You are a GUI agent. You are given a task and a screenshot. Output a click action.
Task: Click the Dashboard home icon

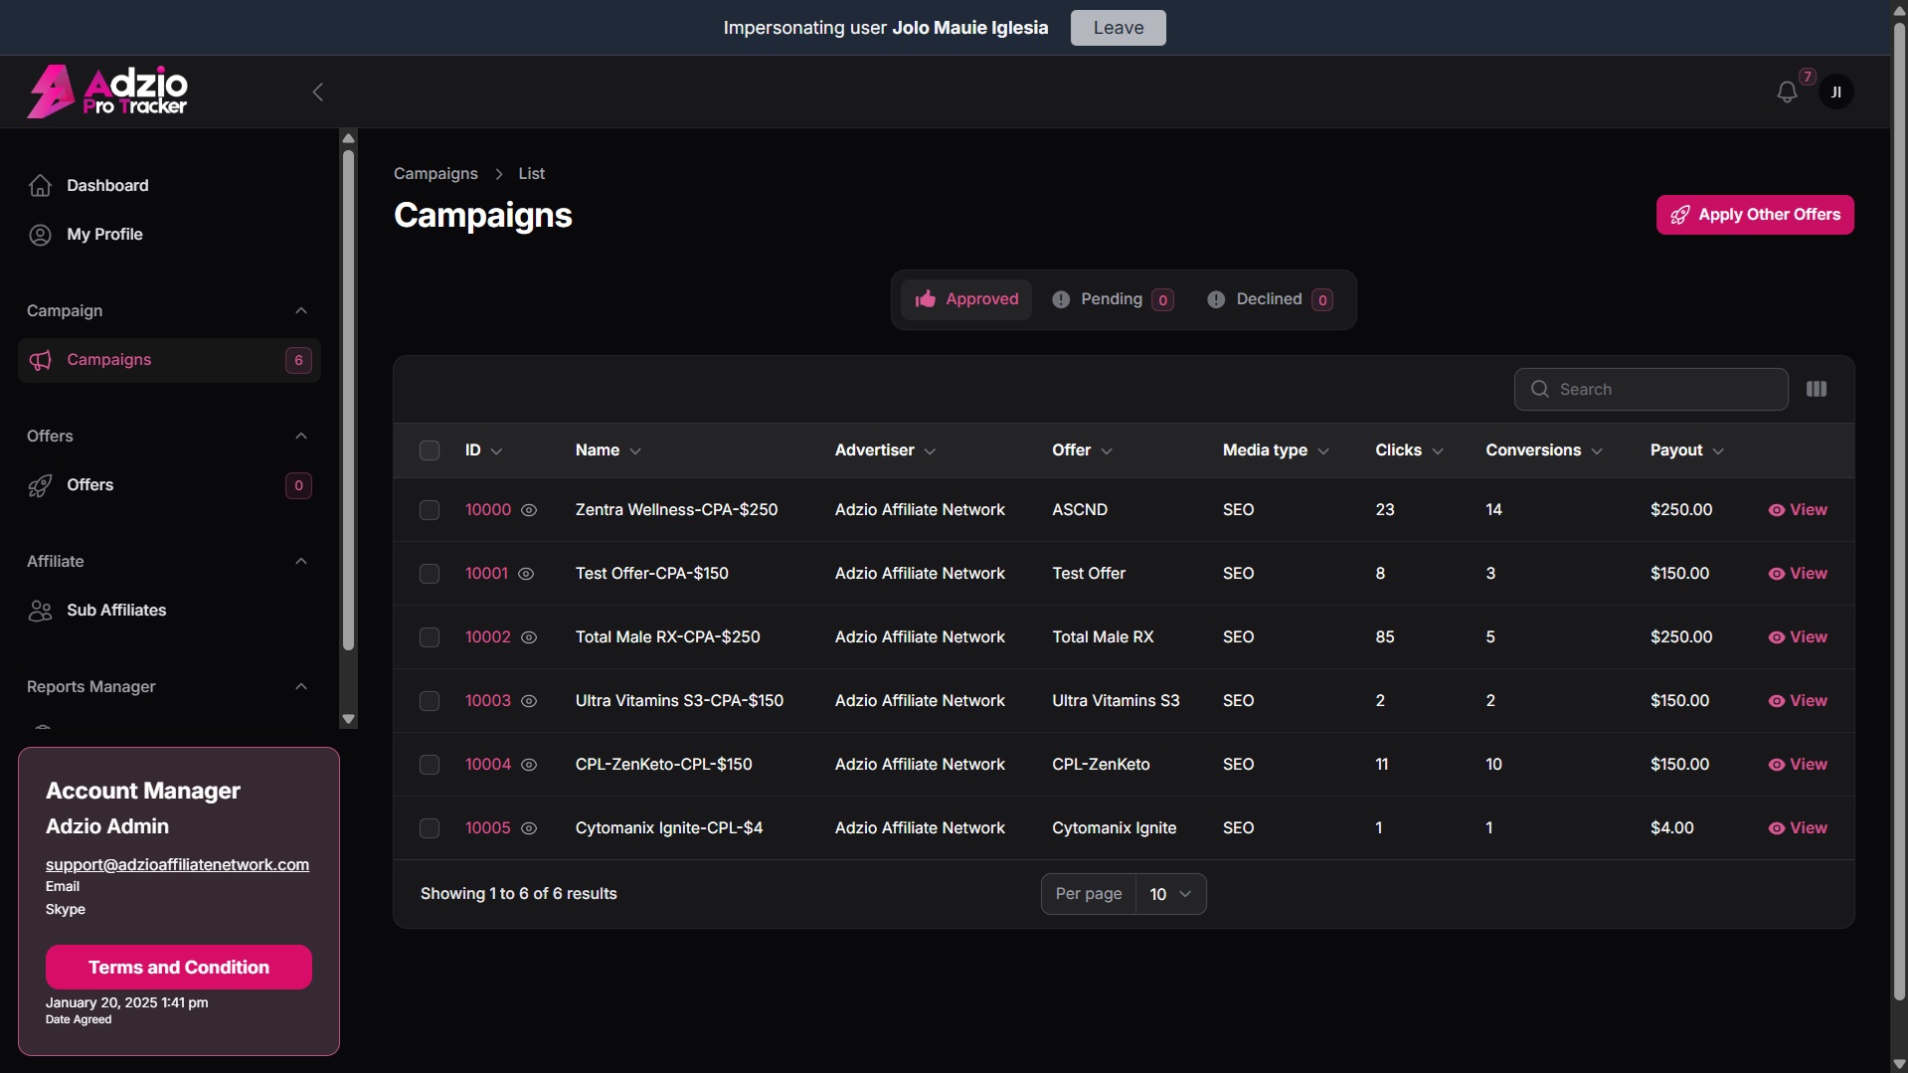(40, 186)
